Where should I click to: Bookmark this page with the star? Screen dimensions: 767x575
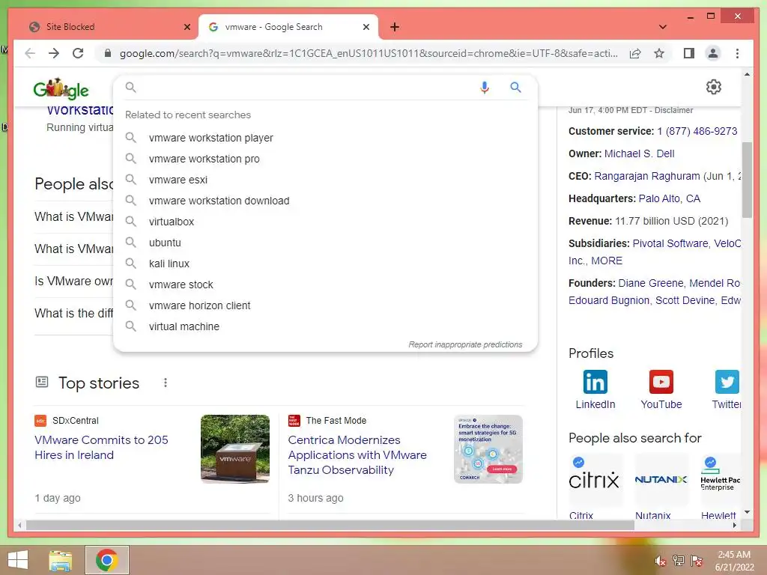659,53
